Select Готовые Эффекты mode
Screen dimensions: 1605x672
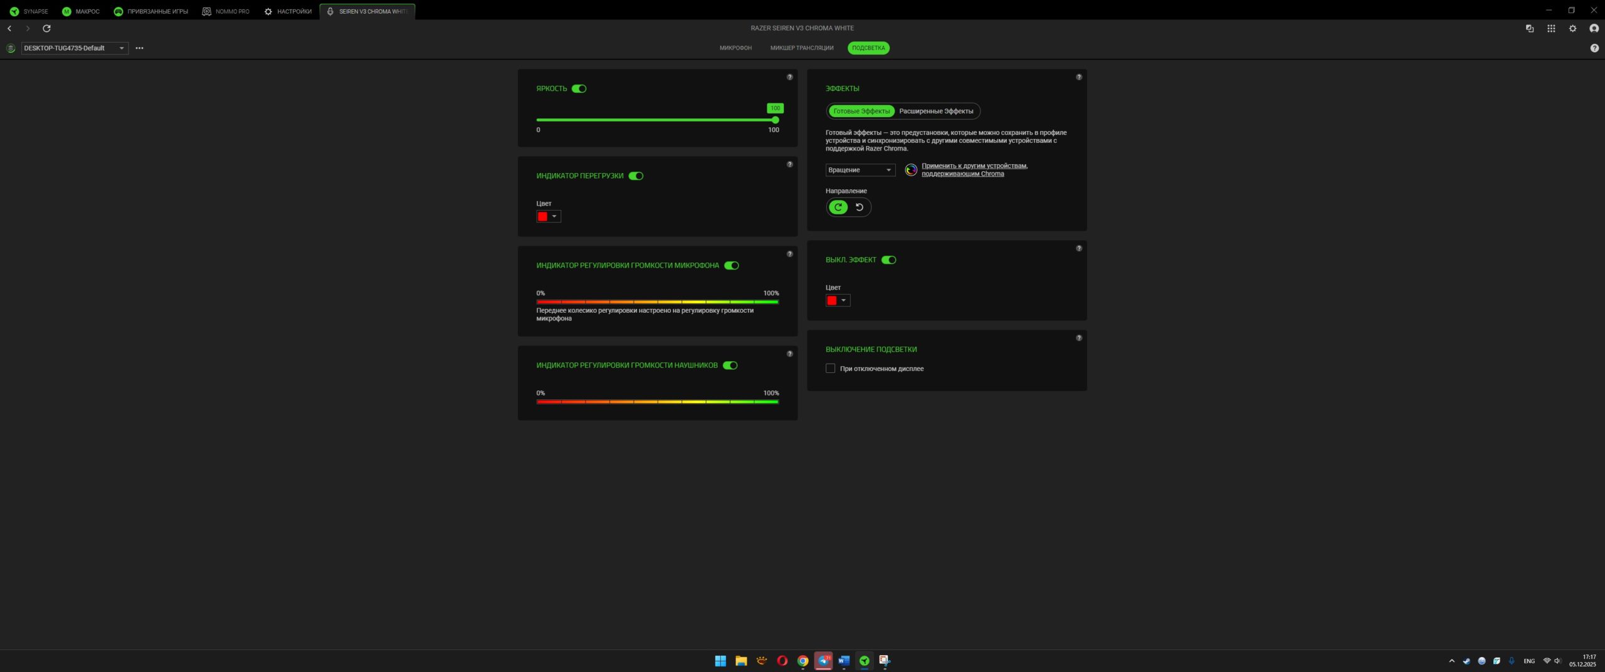pyautogui.click(x=861, y=111)
